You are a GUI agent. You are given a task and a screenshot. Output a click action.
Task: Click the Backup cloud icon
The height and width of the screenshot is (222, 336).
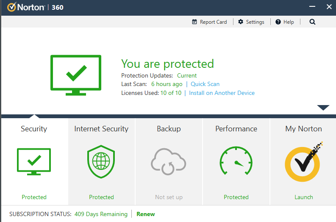pyautogui.click(x=169, y=161)
